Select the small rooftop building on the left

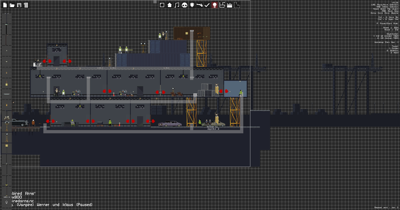pos(57,55)
